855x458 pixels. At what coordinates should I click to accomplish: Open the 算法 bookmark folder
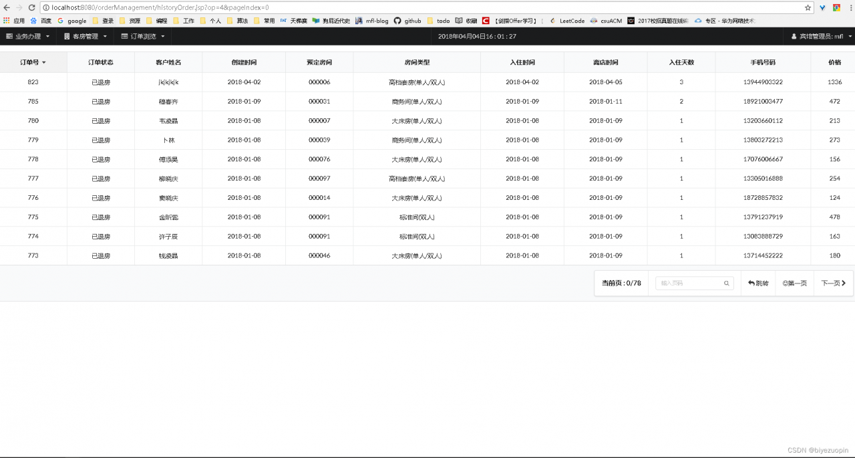[236, 21]
